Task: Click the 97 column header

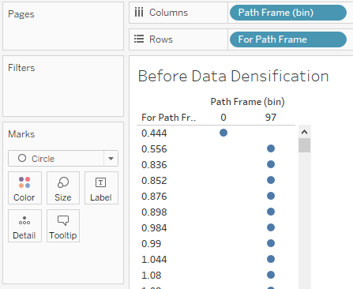Action: coord(271,118)
